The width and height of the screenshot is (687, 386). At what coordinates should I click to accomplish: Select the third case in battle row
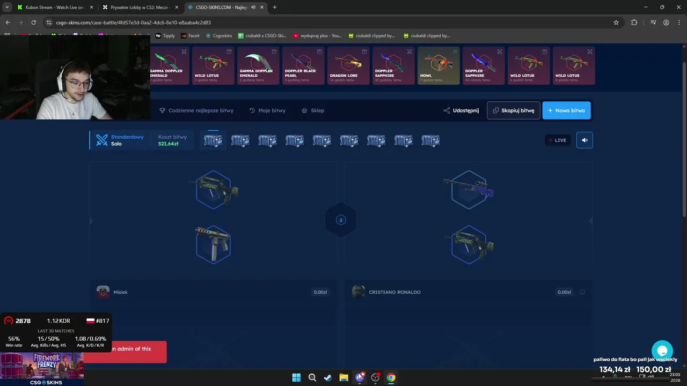click(267, 140)
